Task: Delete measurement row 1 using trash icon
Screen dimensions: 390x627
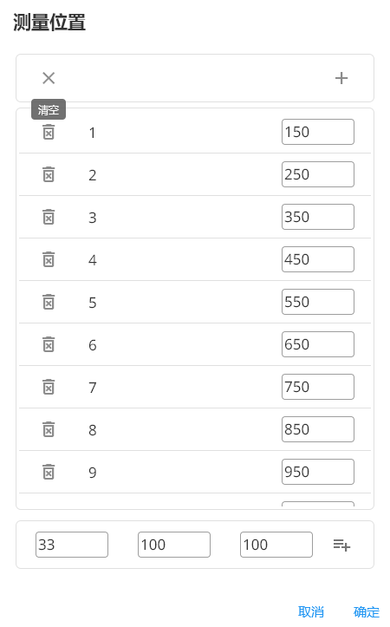Action: [x=49, y=132]
